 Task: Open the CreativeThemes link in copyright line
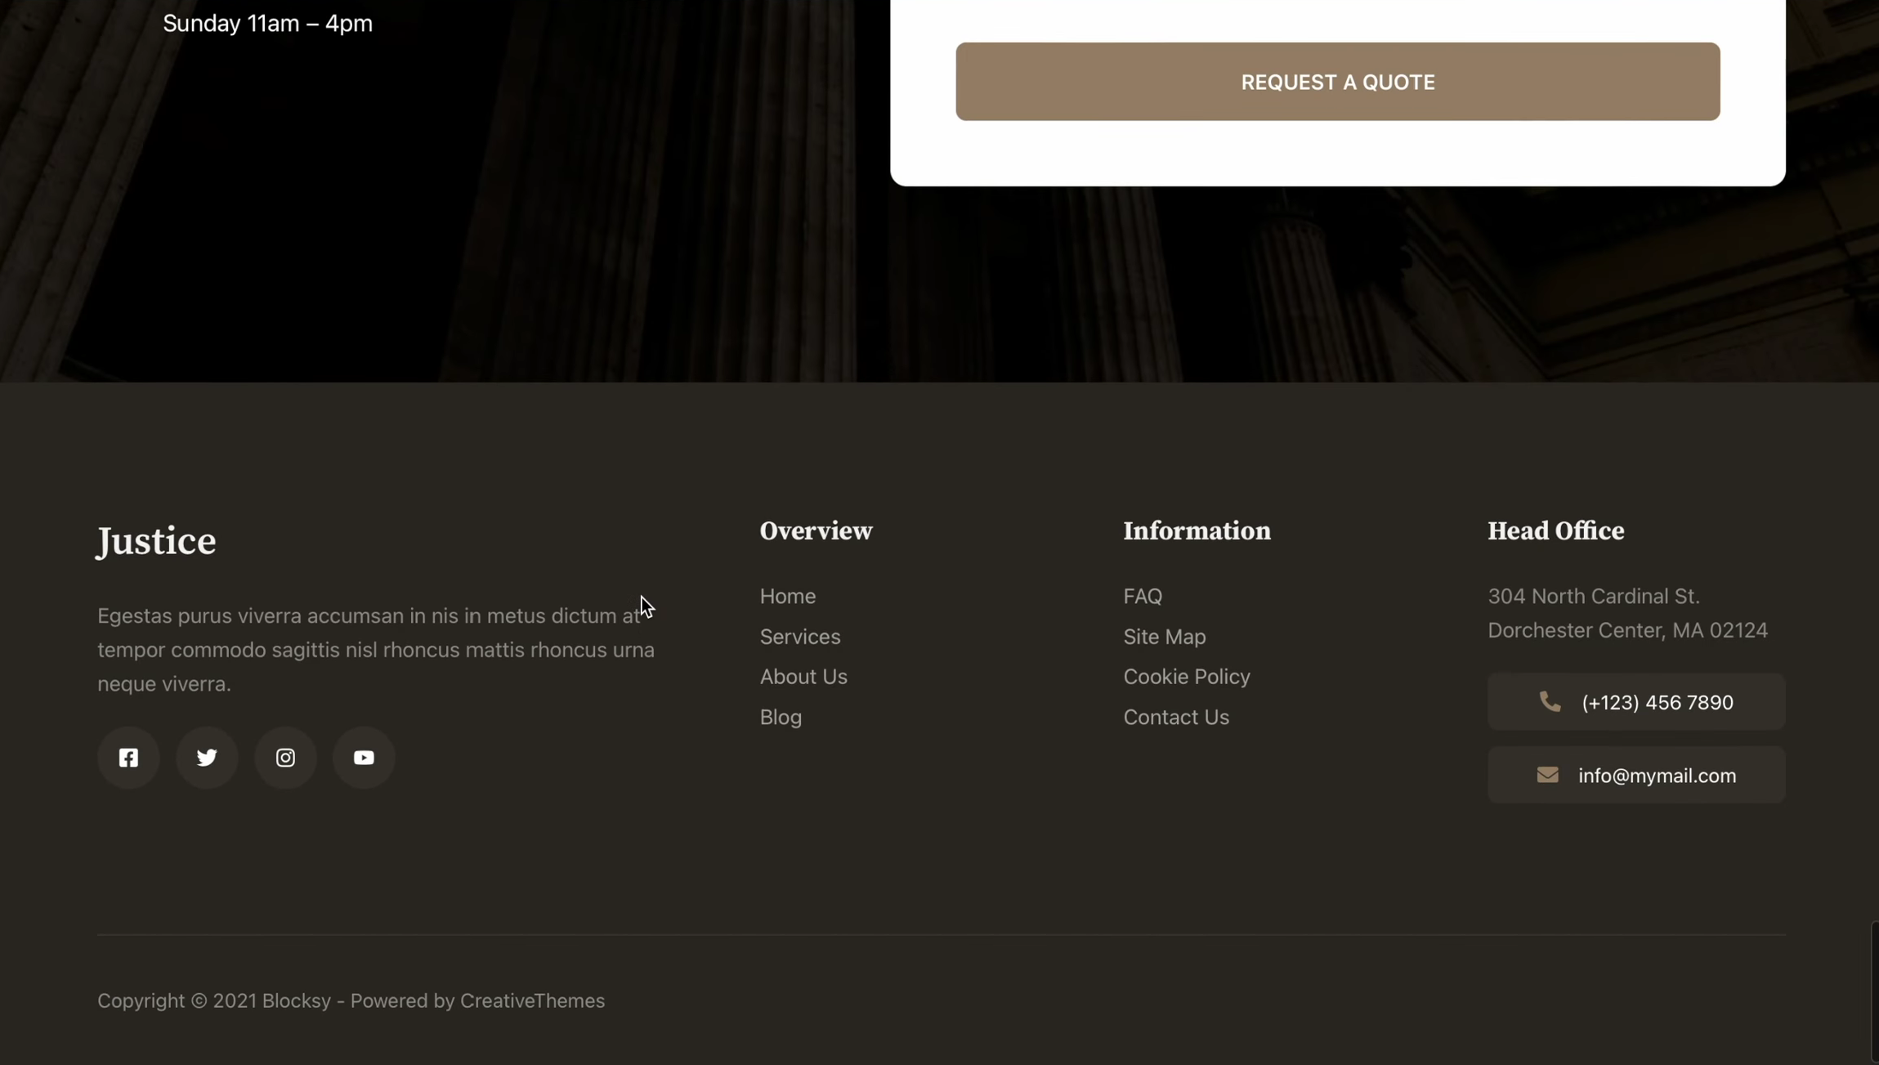[x=531, y=1000]
